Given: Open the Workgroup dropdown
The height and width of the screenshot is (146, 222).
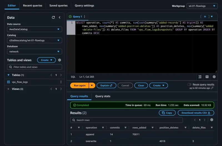Looking at the screenshot, I should pyautogui.click(x=202, y=6).
